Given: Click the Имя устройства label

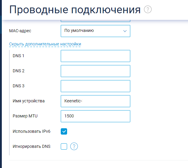Looking at the screenshot, I should 29,101.
